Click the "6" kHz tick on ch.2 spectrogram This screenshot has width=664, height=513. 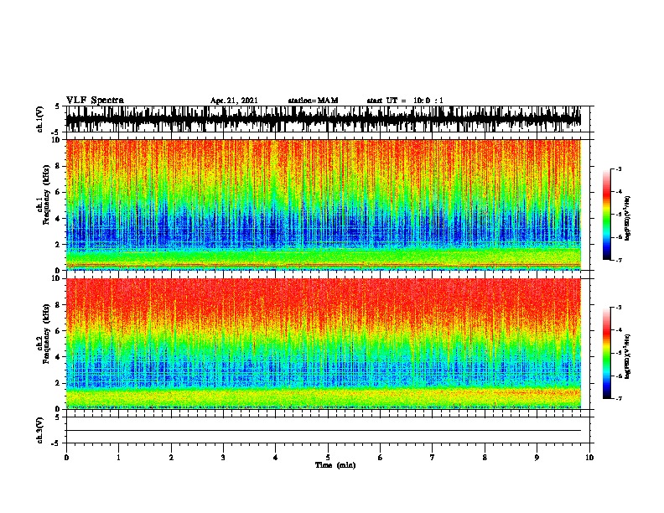[x=59, y=330]
